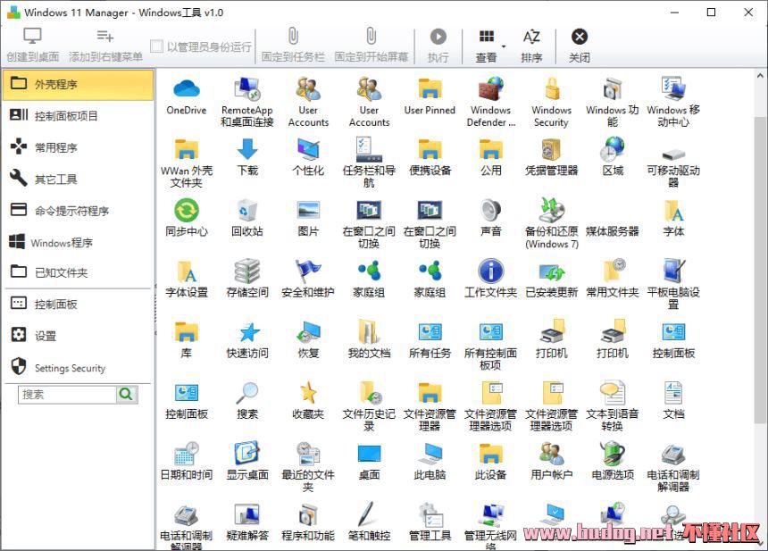Open the 控制面板项目 sidebar category
Screen dimensions: 768x551
(x=79, y=116)
